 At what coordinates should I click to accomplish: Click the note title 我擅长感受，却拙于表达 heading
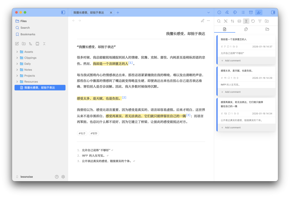point(186,34)
